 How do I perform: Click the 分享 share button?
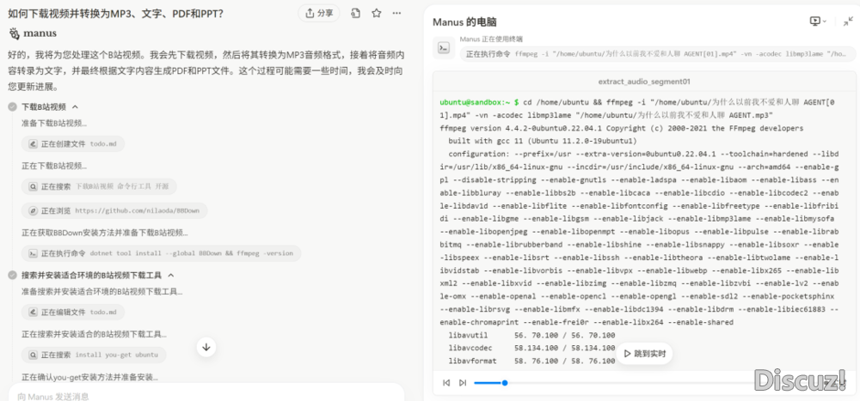[319, 13]
